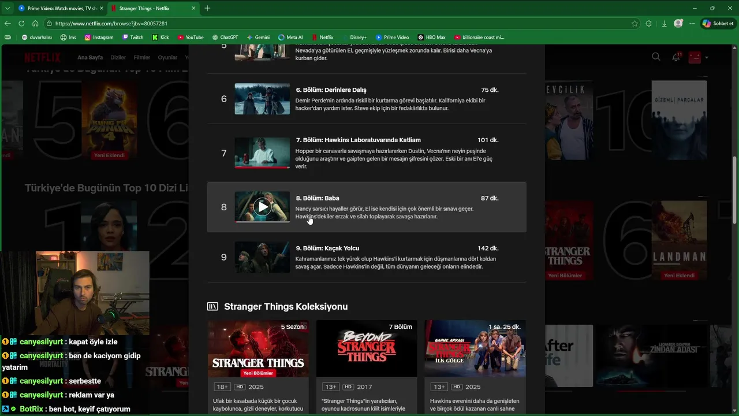Open Diziler in Netflix navigation
This screenshot has width=739, height=416.
[x=118, y=58]
